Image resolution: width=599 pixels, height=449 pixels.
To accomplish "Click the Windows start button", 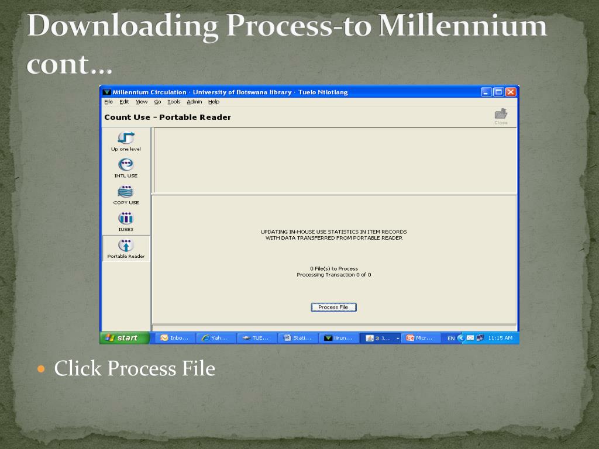I will [124, 338].
